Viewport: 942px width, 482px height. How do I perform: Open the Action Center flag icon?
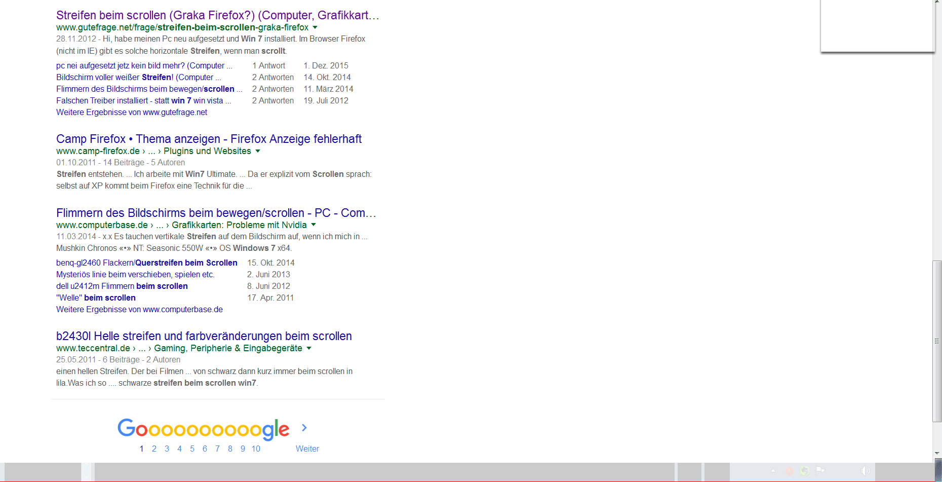[820, 471]
